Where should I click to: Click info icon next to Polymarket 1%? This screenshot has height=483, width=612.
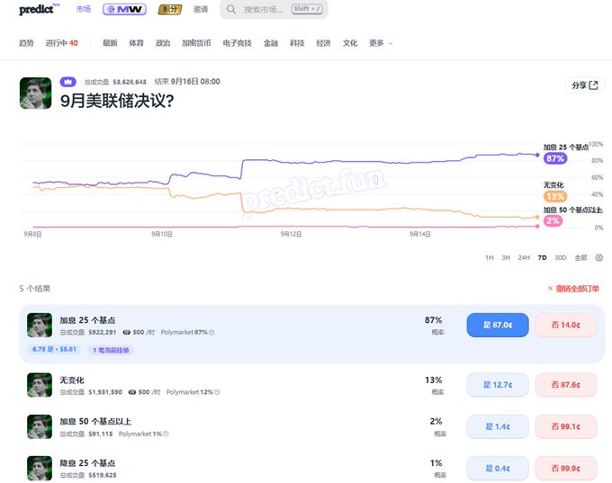pos(166,434)
